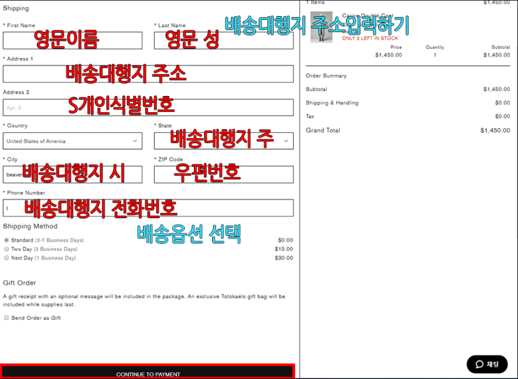
Task: Click the Order Summary heading
Action: coord(326,76)
